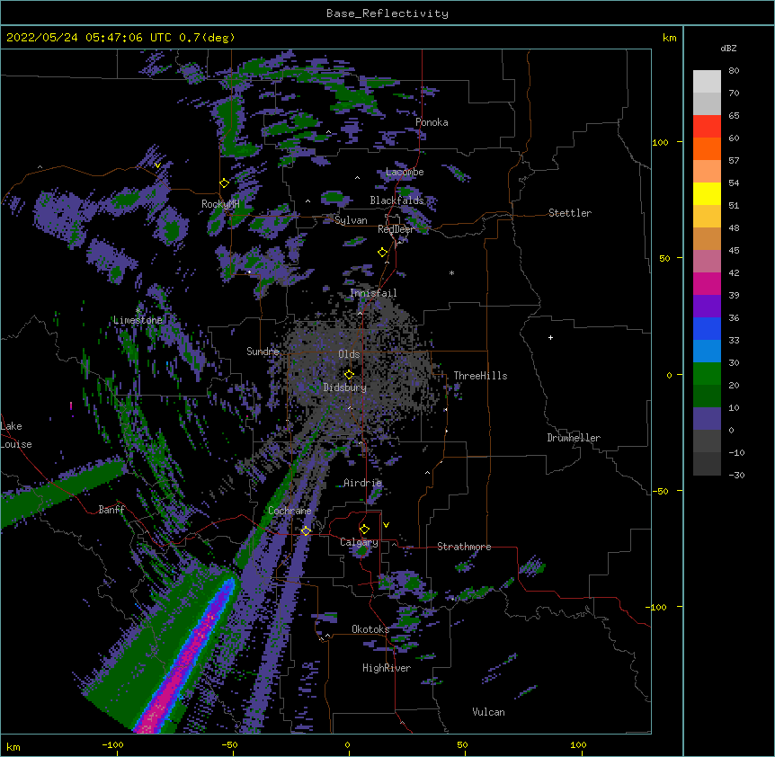Image resolution: width=775 pixels, height=757 pixels.
Task: Select the purple 36-39 dBZ legend swatch
Action: [707, 307]
